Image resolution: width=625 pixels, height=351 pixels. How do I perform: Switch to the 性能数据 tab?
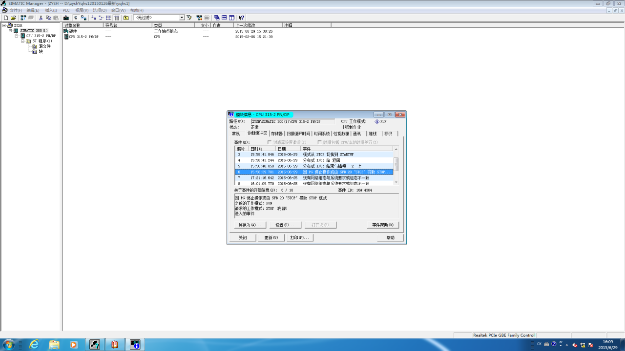[341, 134]
